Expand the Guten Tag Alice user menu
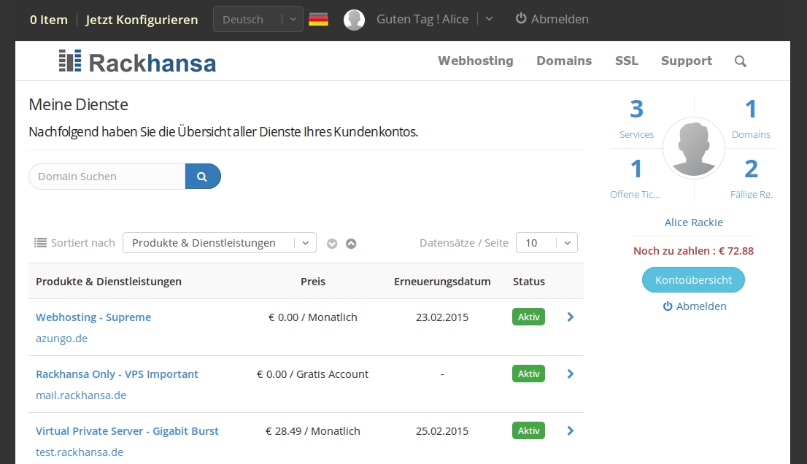Screen dimensions: 807x464 click(x=489, y=19)
